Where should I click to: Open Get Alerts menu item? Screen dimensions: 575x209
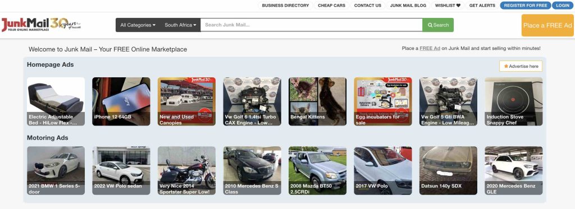pos(482,6)
